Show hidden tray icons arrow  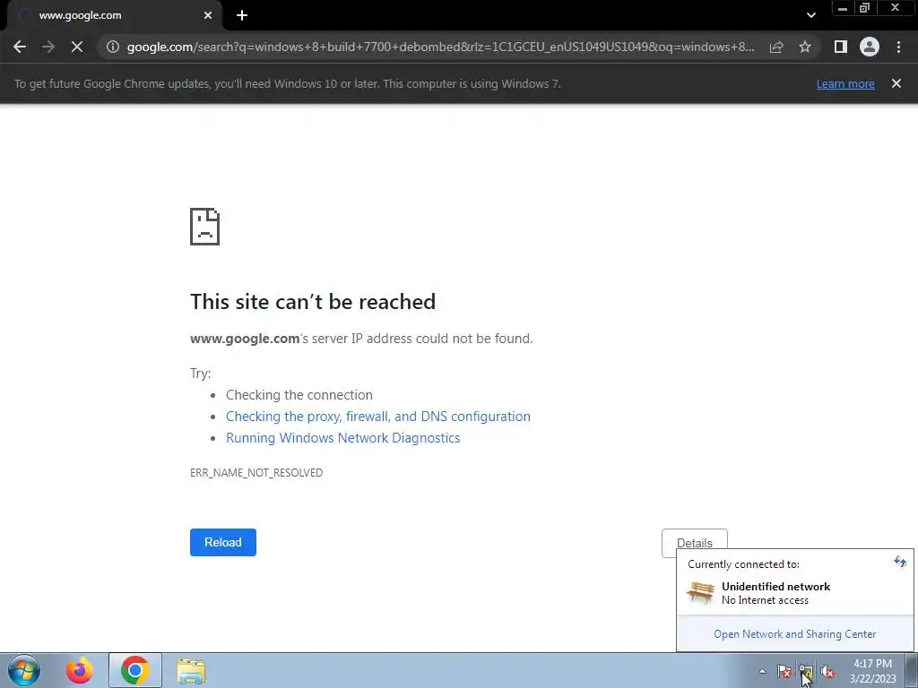762,671
